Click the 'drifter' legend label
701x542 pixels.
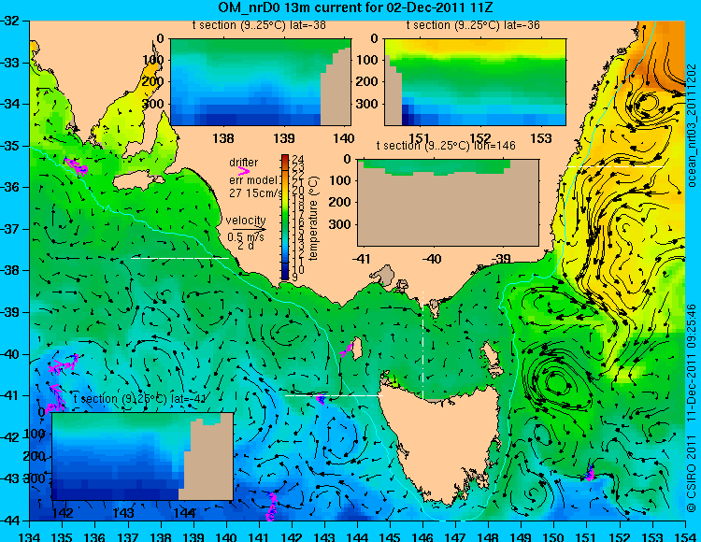tap(244, 163)
